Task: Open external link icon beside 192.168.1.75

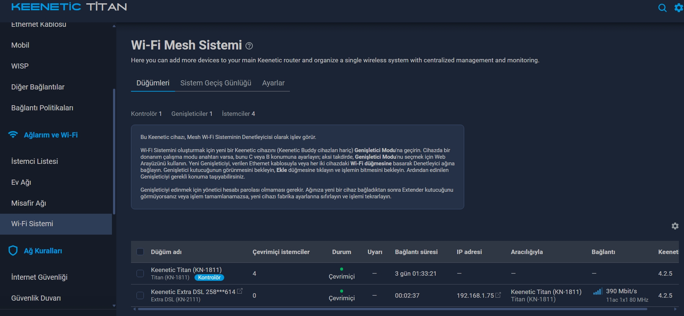Action: (498, 295)
